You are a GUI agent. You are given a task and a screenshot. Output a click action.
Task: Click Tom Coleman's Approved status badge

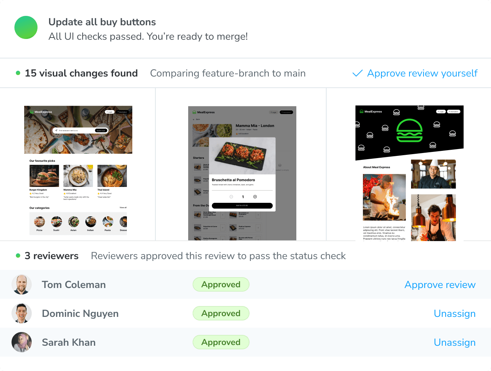click(221, 284)
